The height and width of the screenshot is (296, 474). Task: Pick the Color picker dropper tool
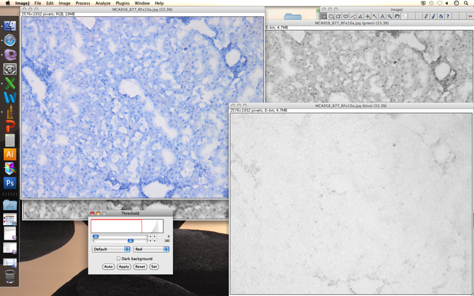pos(405,16)
